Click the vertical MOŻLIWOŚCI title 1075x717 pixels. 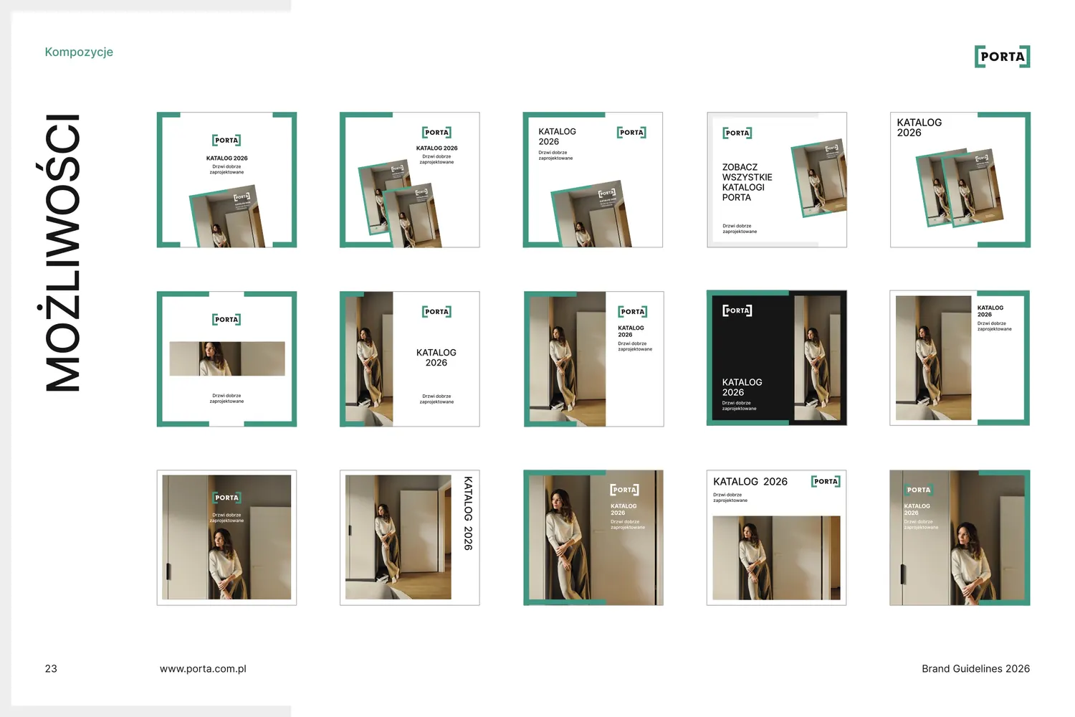point(62,252)
